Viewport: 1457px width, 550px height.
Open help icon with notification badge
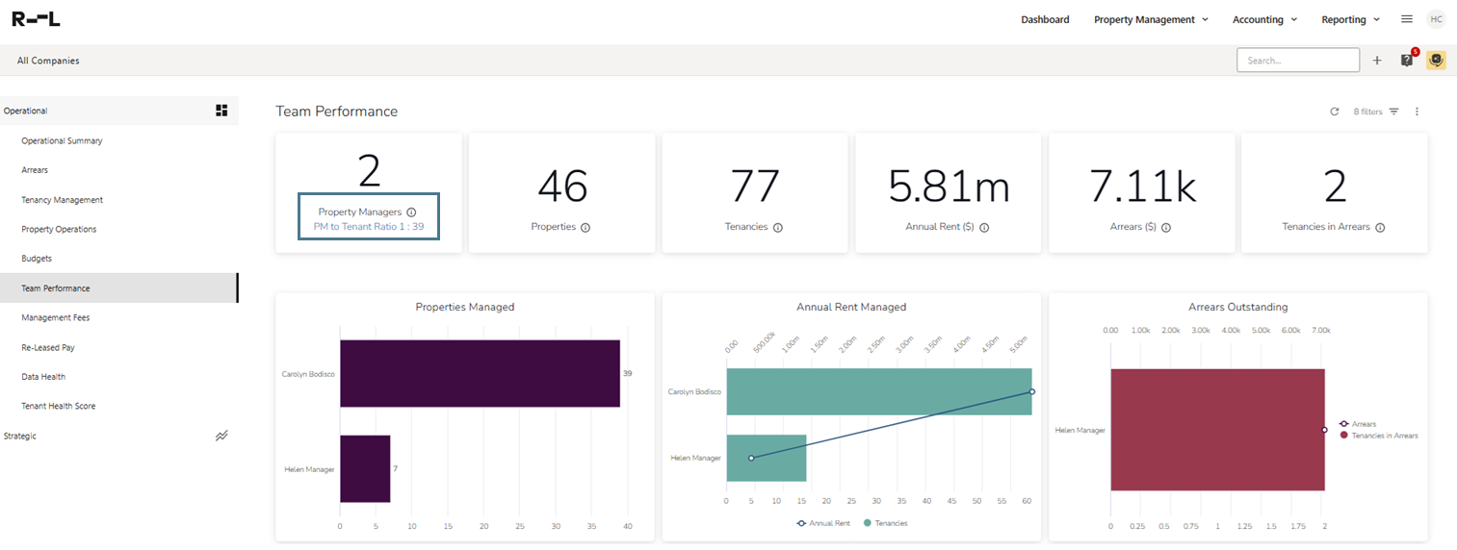click(1407, 61)
